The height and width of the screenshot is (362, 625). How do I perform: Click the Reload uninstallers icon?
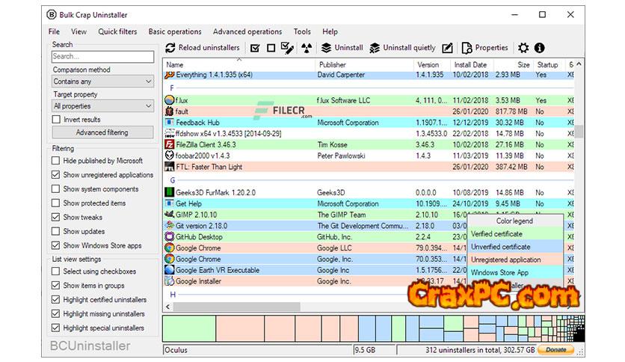tap(170, 48)
